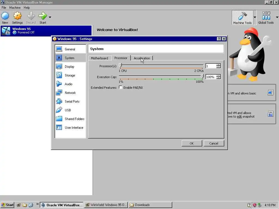Viewport: 279px width, 209px height.
Task: Open the Display settings category
Action: [x=71, y=66]
